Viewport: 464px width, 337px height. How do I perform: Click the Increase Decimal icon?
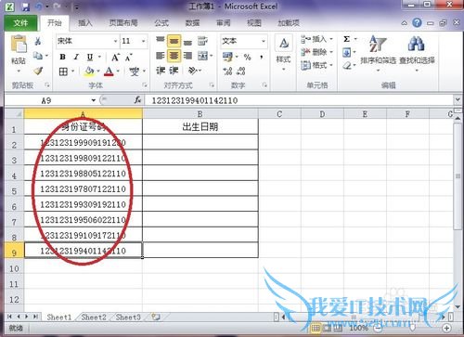click(227, 71)
